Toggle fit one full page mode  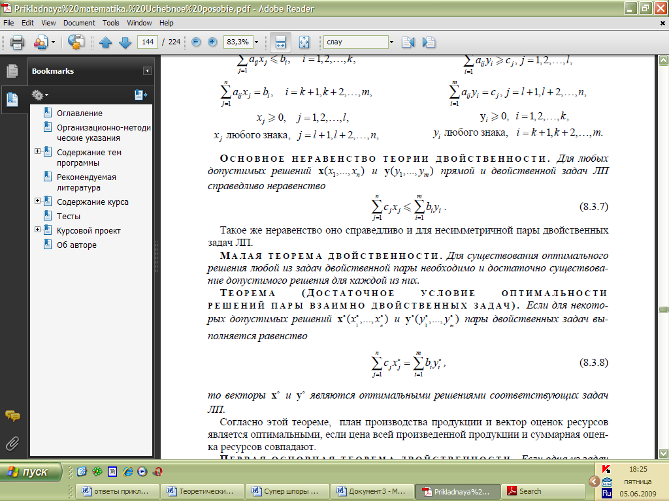[x=304, y=42]
